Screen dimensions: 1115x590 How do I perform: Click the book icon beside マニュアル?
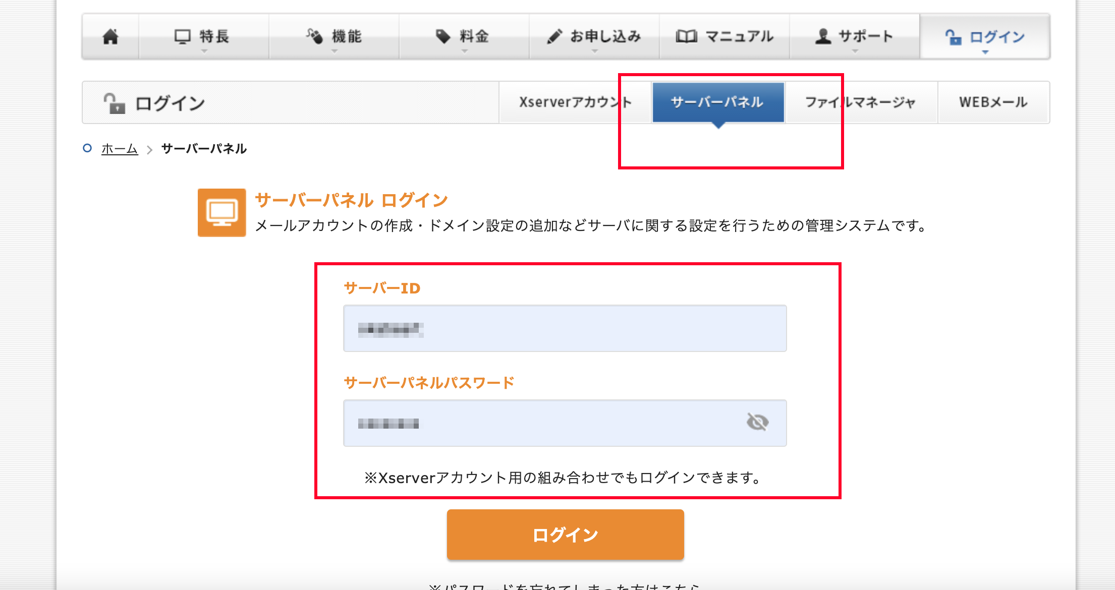point(686,36)
